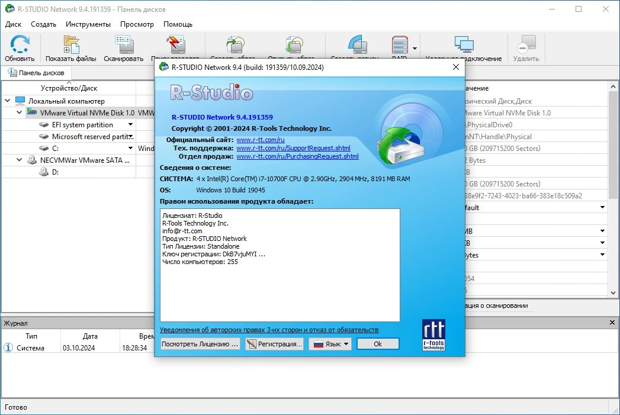Click the create image toolbar icon

235,44
